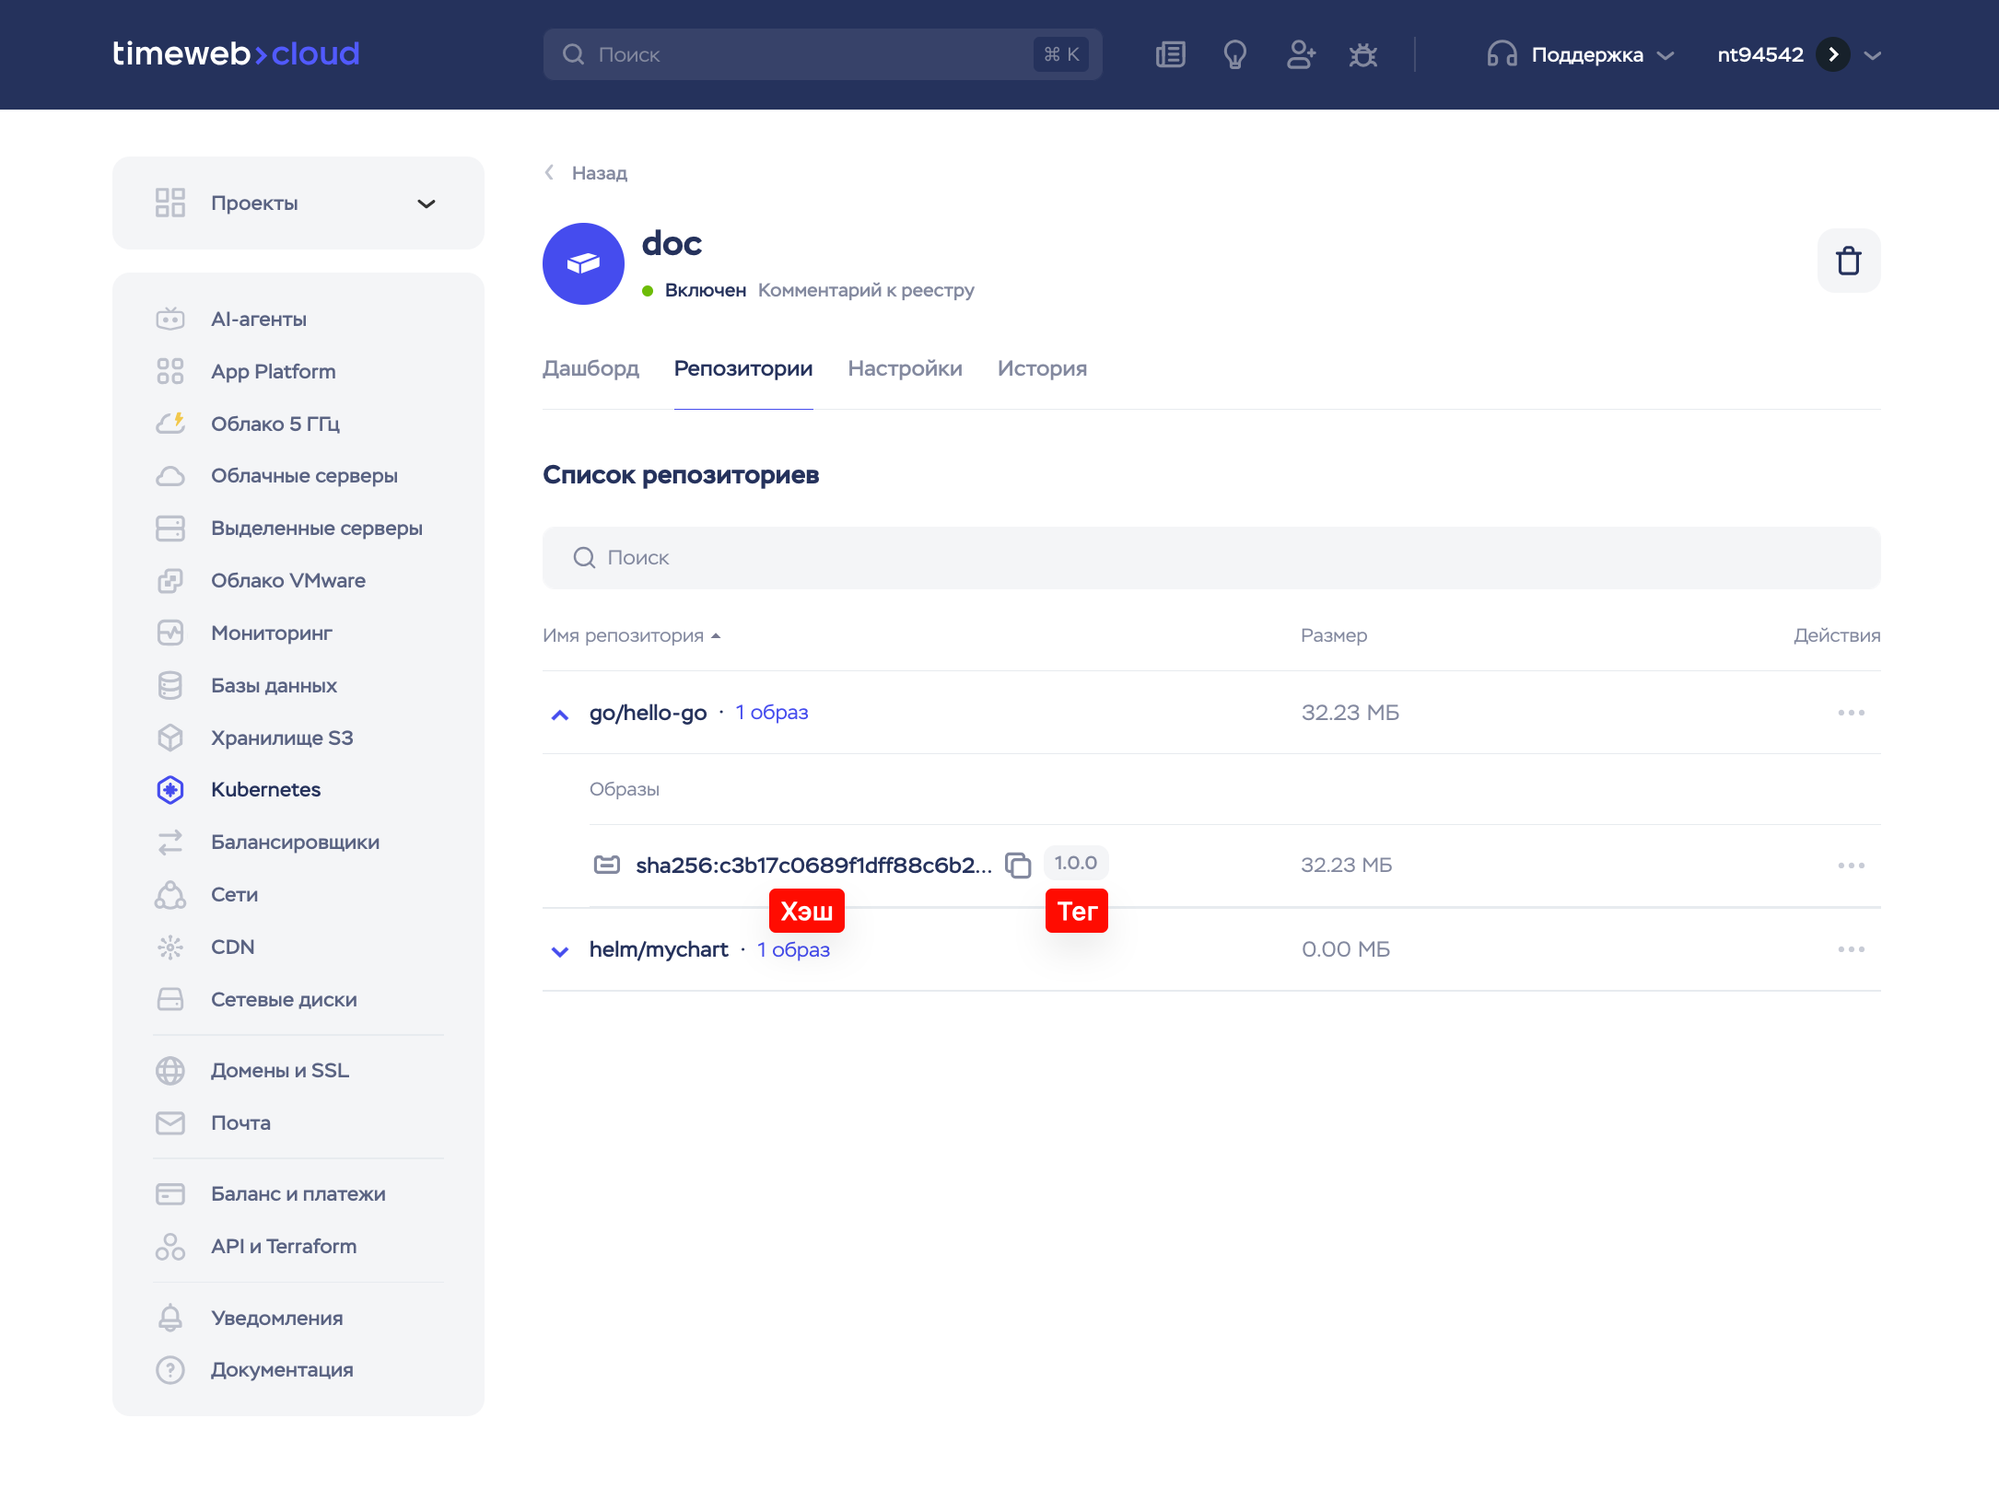Collapse the go/hello-go repository row
The width and height of the screenshot is (1999, 1488).
(559, 715)
